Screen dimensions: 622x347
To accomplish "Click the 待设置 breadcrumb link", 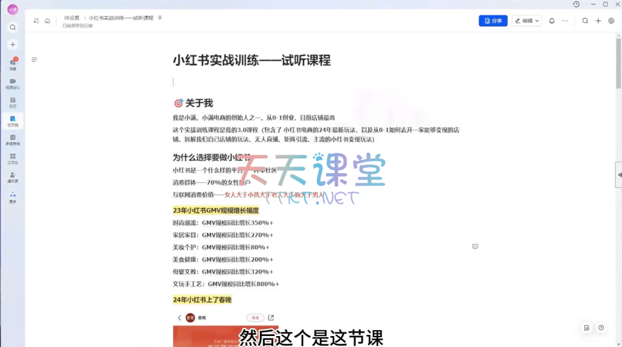I will [x=72, y=18].
